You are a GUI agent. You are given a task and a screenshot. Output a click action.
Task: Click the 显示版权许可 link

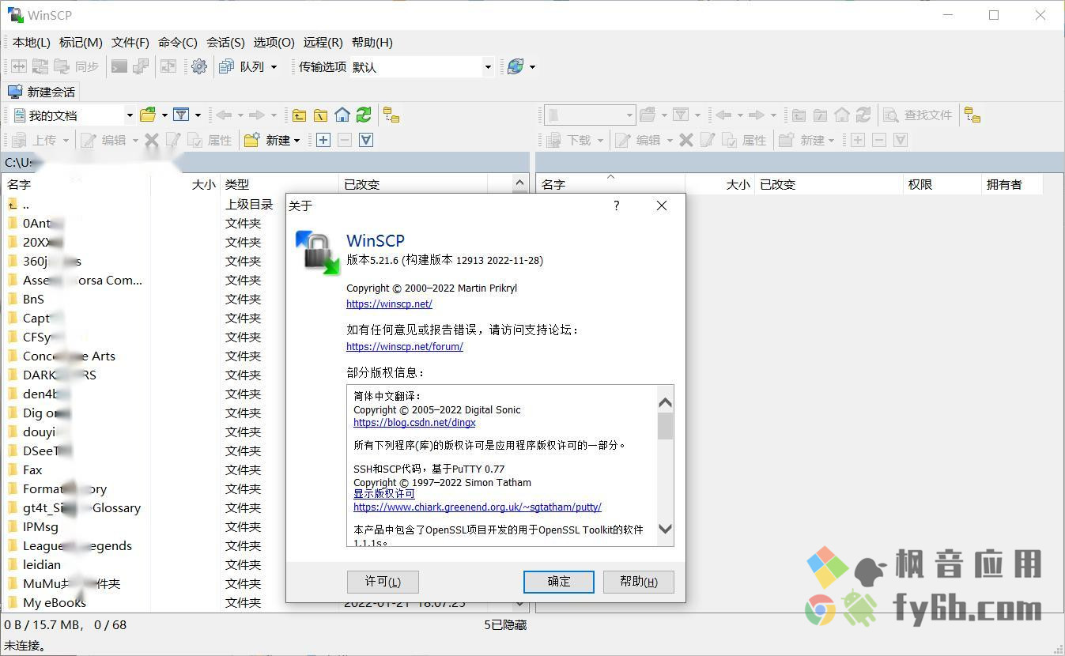coord(384,494)
